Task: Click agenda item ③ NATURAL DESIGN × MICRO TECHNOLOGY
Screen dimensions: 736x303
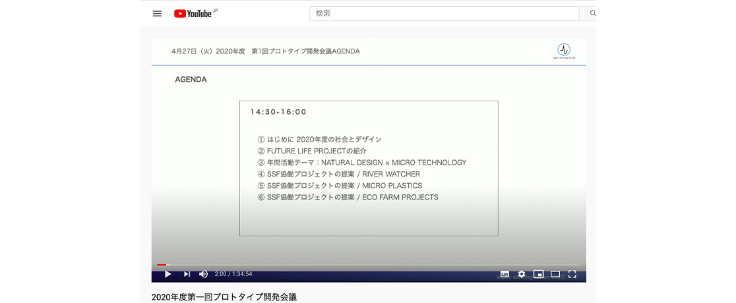Action: tap(362, 162)
